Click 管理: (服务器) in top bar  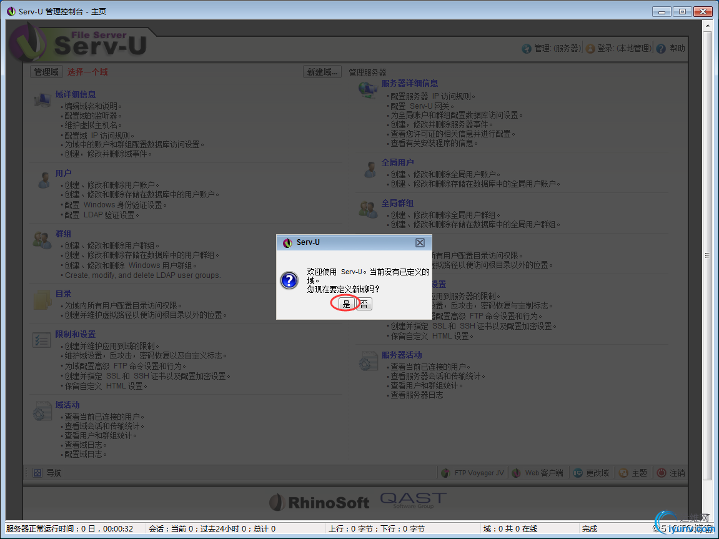click(558, 48)
